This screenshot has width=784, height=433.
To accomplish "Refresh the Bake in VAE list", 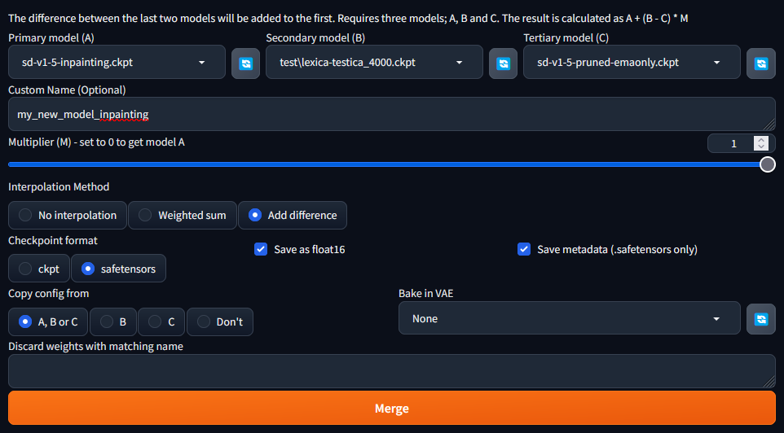I will coord(760,319).
